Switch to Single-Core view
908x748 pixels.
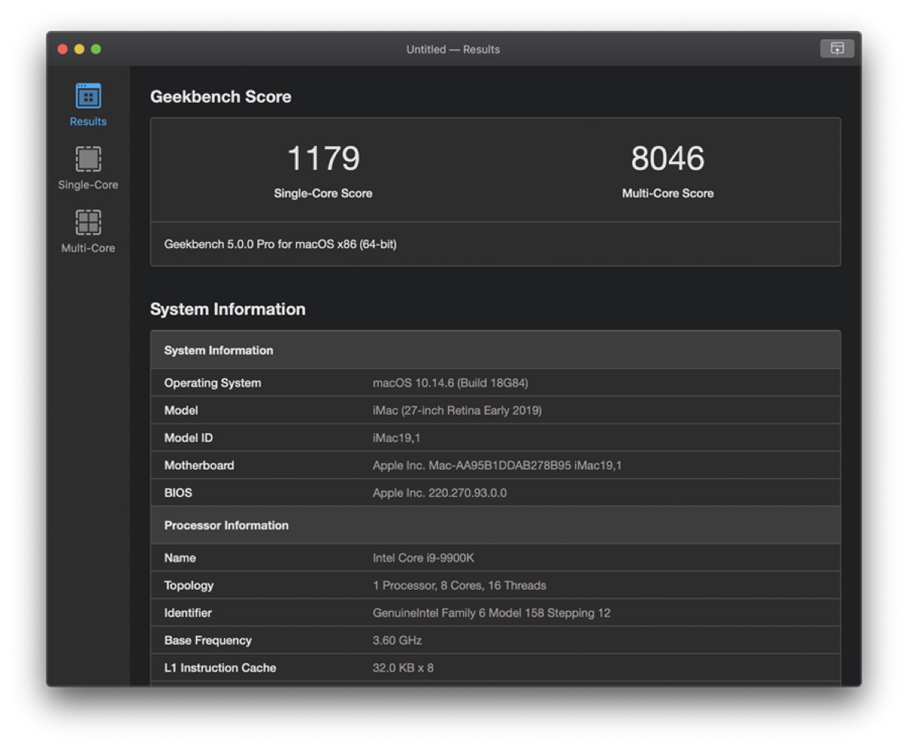point(88,169)
